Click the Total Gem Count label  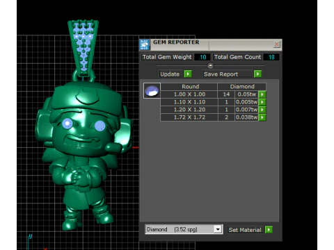pos(237,57)
